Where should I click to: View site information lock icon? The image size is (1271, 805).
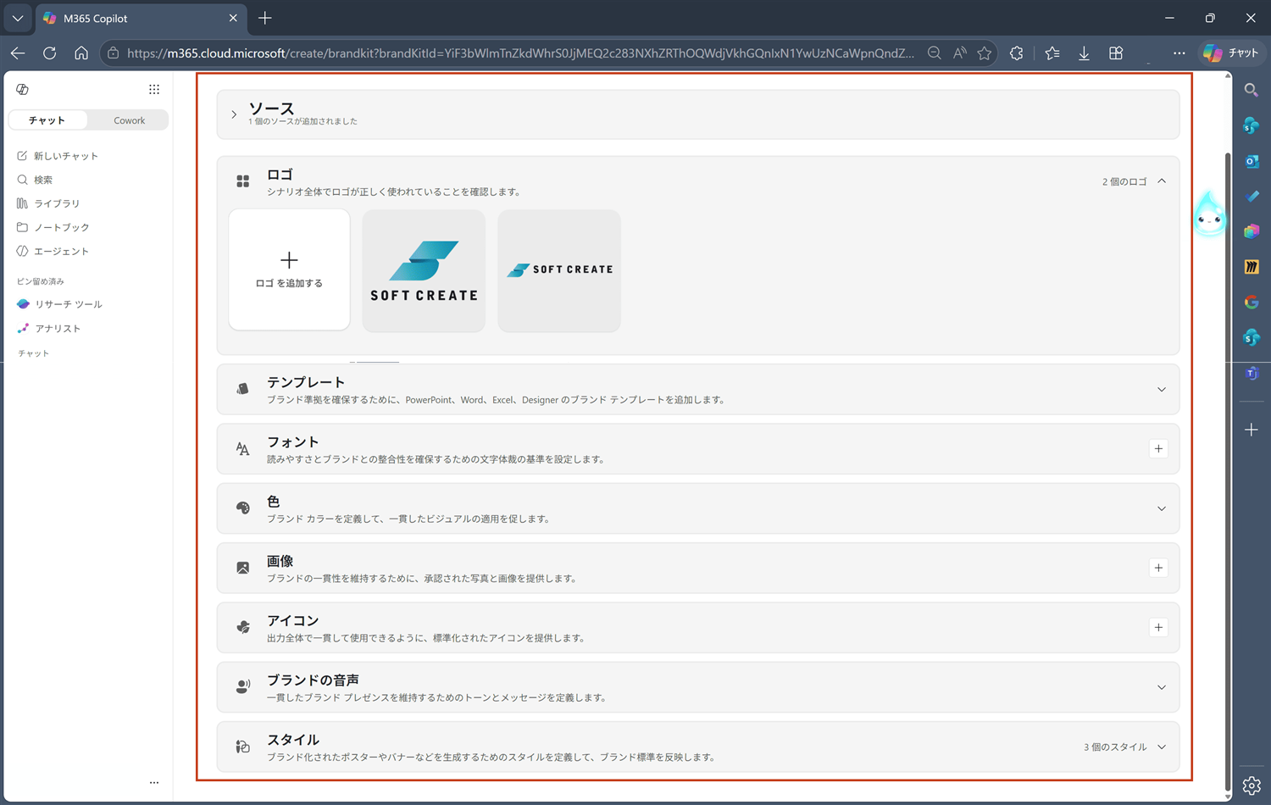pos(114,53)
